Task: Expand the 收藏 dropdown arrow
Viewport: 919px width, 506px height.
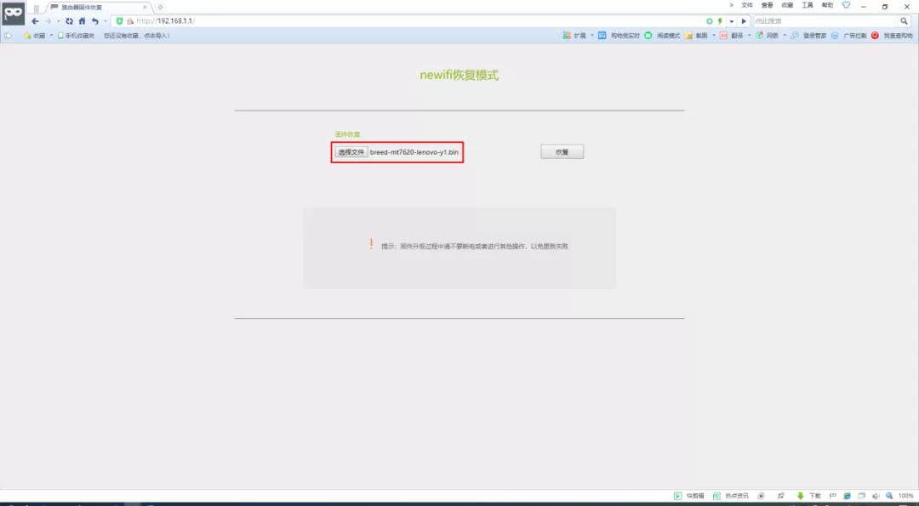Action: pos(51,36)
